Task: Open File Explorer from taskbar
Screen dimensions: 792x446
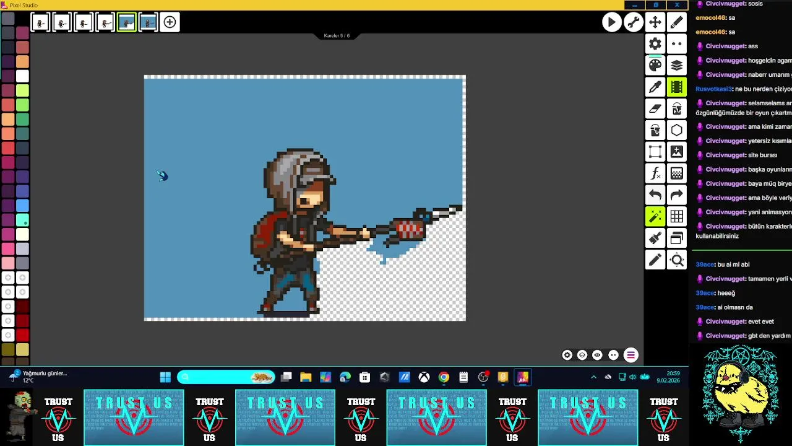Action: point(306,377)
